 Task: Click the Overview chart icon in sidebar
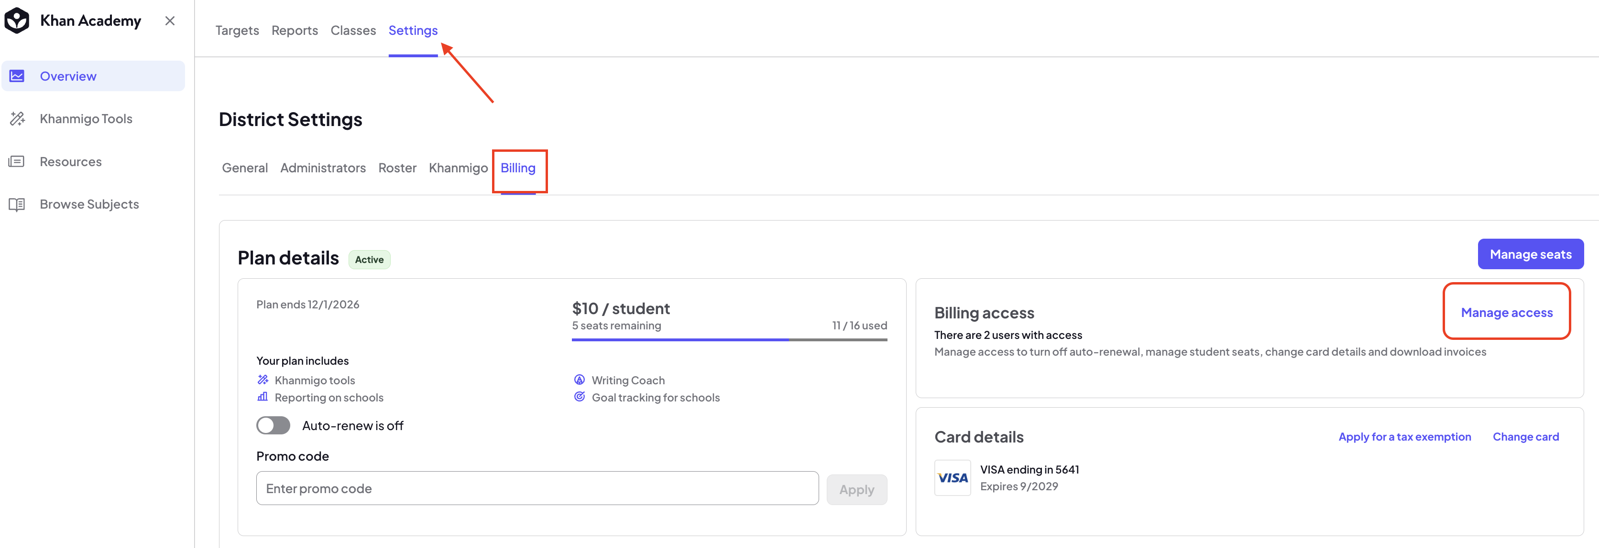[x=17, y=76]
